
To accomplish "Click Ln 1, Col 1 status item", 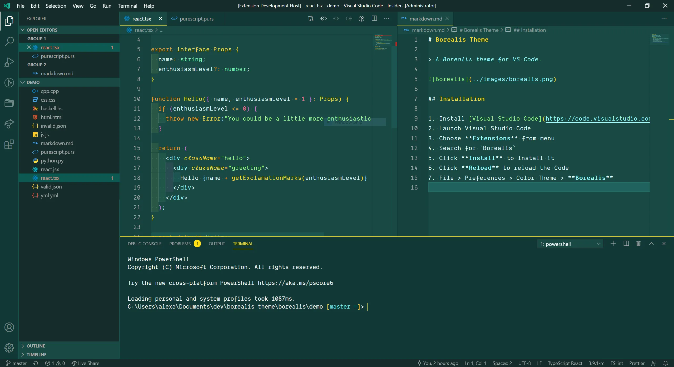I will click(475, 363).
